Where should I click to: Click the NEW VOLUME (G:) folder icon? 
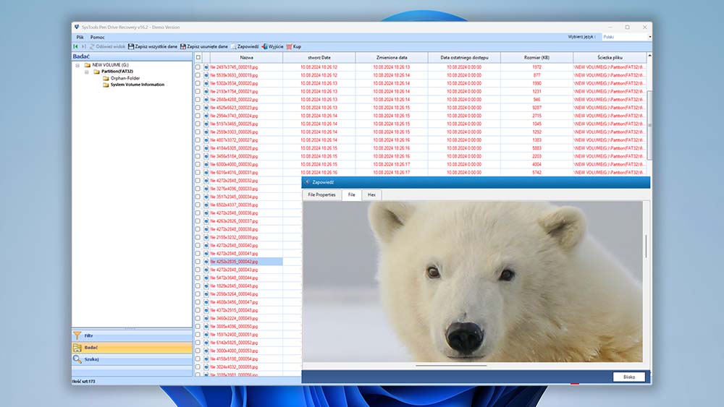pyautogui.click(x=88, y=65)
